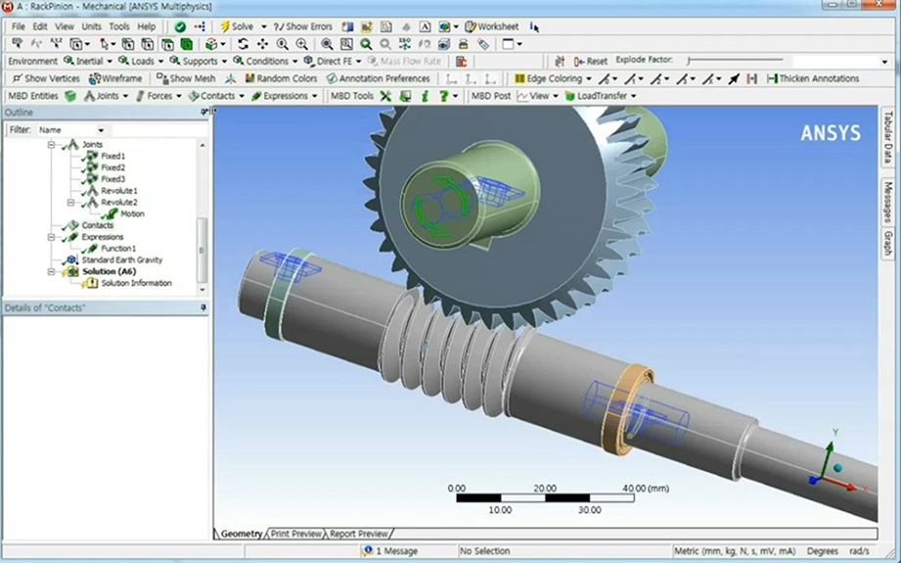Click the MBD Entities green box icon
The height and width of the screenshot is (563, 901).
pos(70,96)
